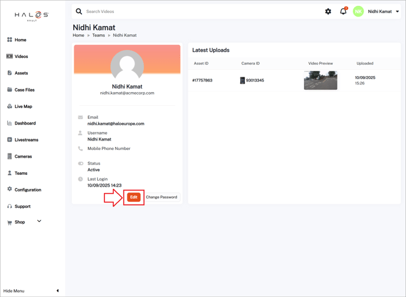Expand the Shop submenu chevron
This screenshot has width=406, height=297.
[x=39, y=221]
